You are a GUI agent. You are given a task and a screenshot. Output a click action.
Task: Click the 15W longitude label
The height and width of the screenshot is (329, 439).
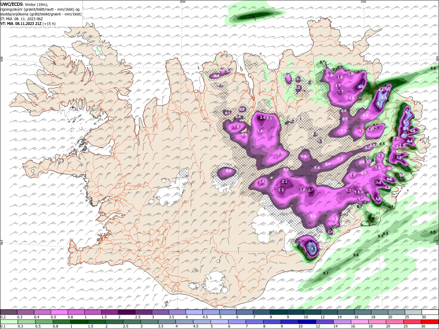(363, 2)
